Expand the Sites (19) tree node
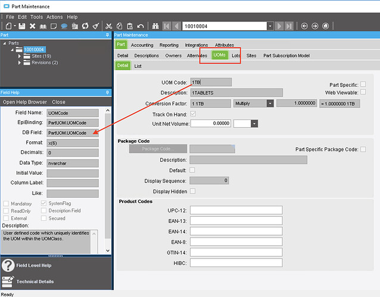The width and height of the screenshot is (380, 297). [x=20, y=56]
